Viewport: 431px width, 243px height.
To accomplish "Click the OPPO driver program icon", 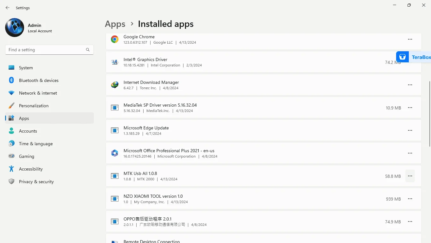I will [115, 221].
